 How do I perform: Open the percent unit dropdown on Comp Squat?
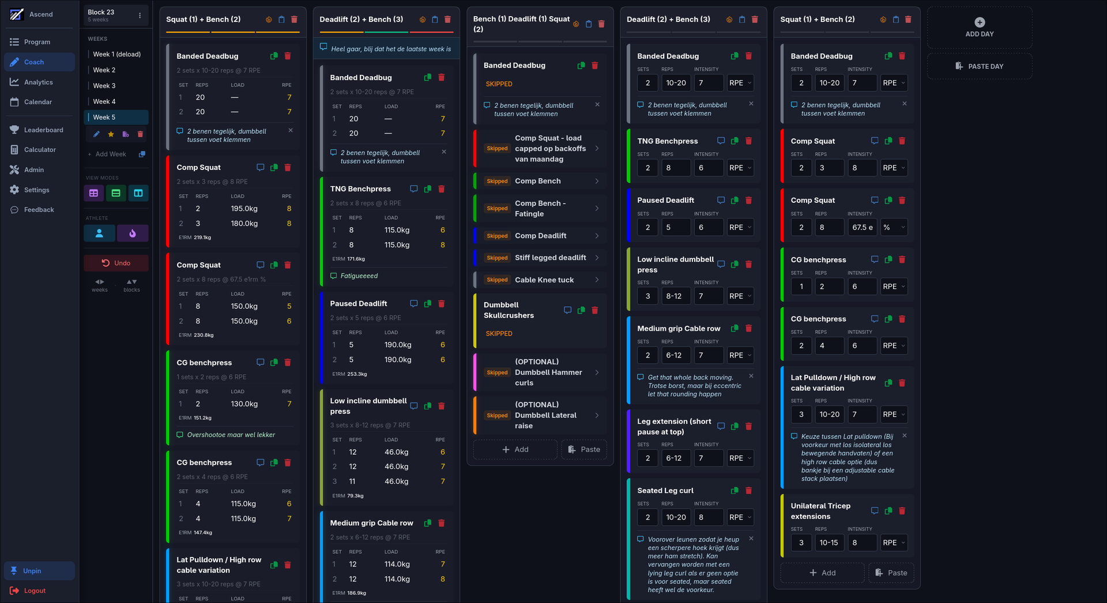point(894,227)
